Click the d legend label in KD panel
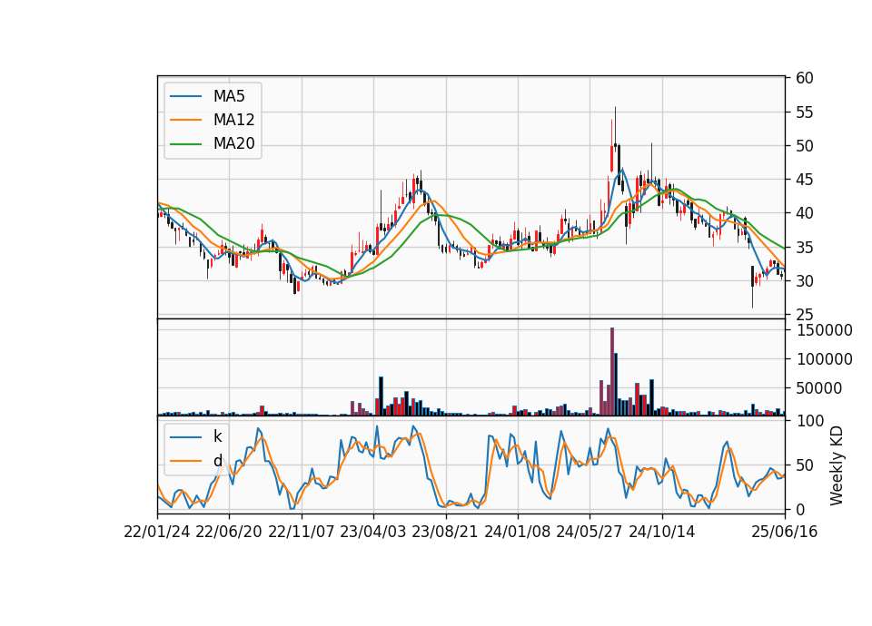 point(217,461)
